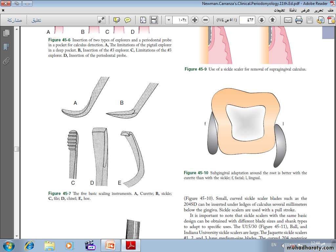Open the zoom level dropdown arrow

coord(169,20)
